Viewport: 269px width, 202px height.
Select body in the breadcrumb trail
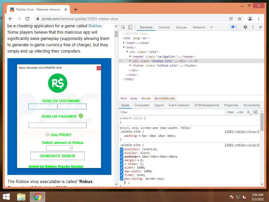coord(134,98)
